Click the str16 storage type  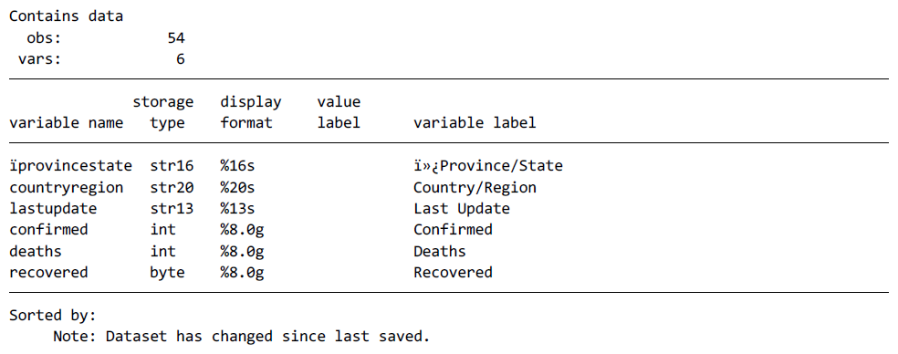(172, 166)
